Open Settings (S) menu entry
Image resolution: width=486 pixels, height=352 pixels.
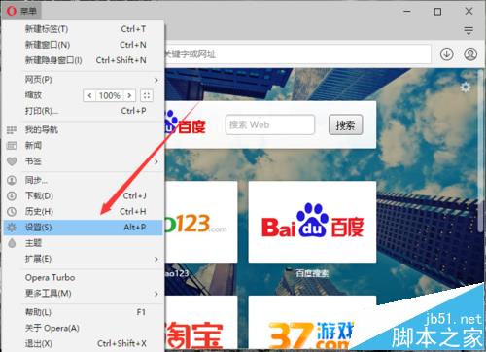coord(84,228)
